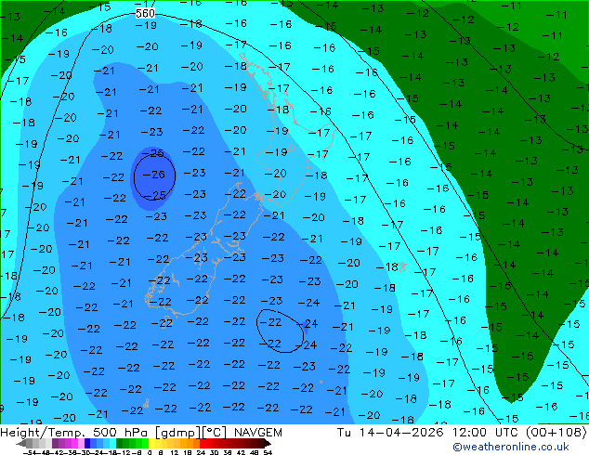Screen dimensions: 589x455
Task: Click the Height/Temp. 500 hPa title text
Action: tap(76, 433)
